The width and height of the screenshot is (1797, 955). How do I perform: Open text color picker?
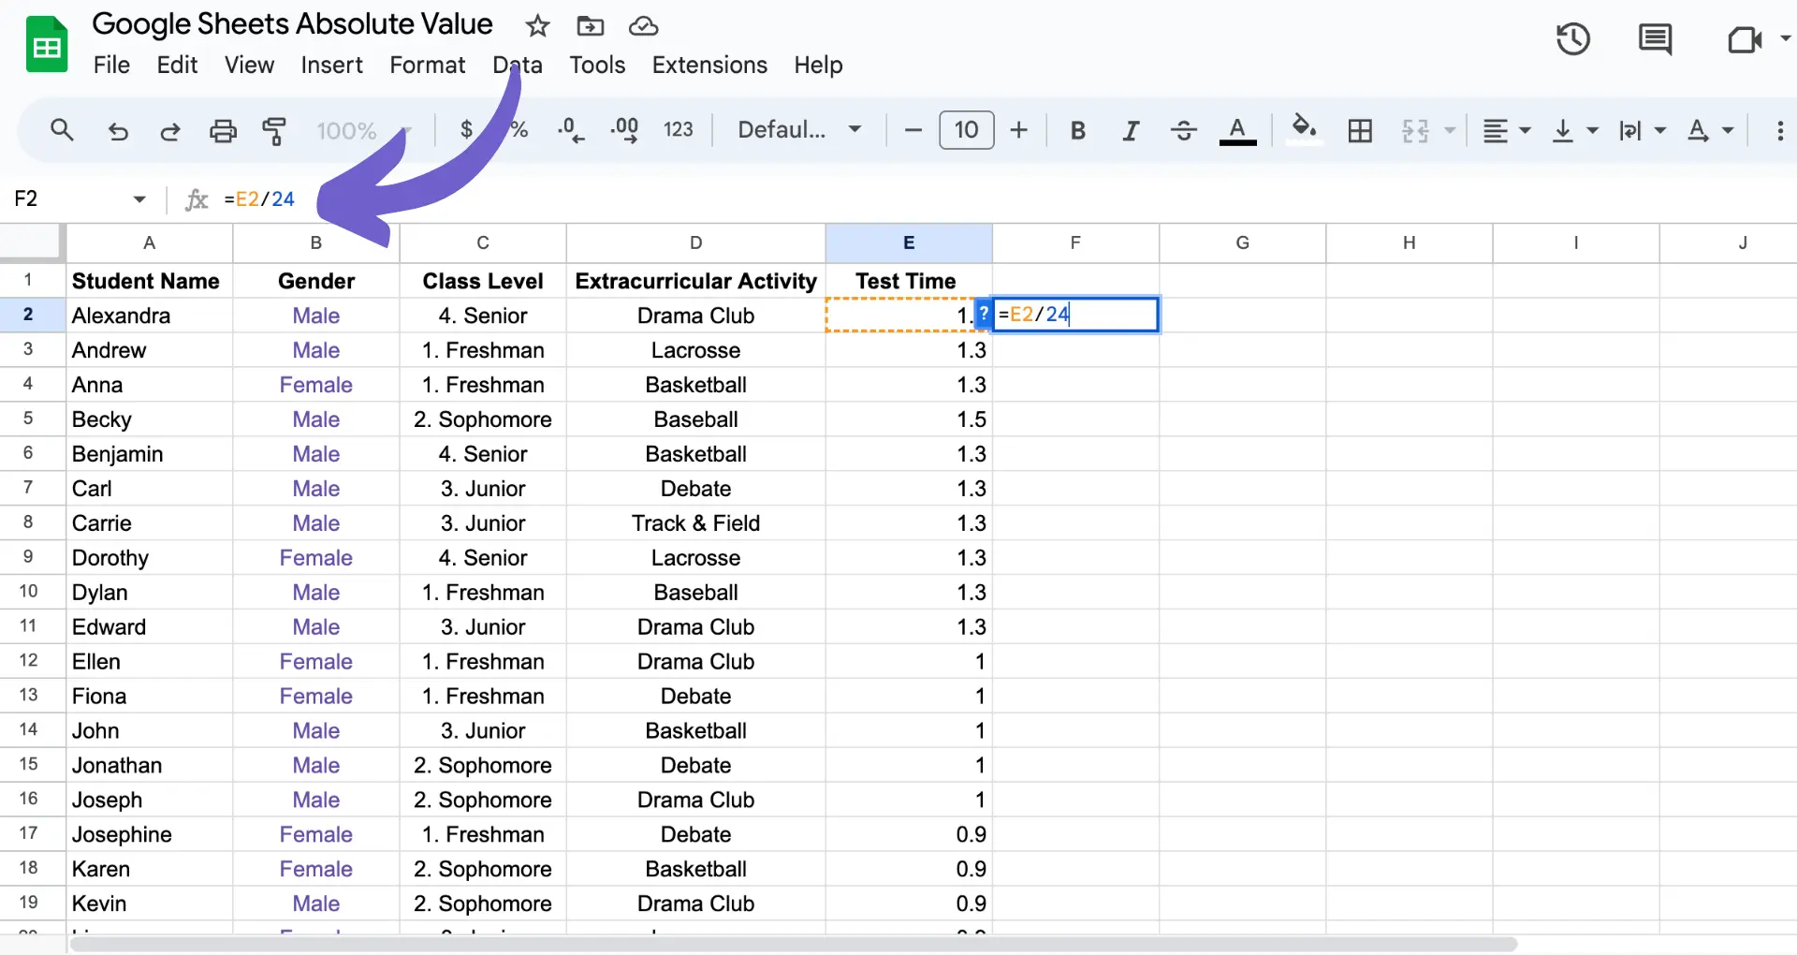pyautogui.click(x=1237, y=130)
